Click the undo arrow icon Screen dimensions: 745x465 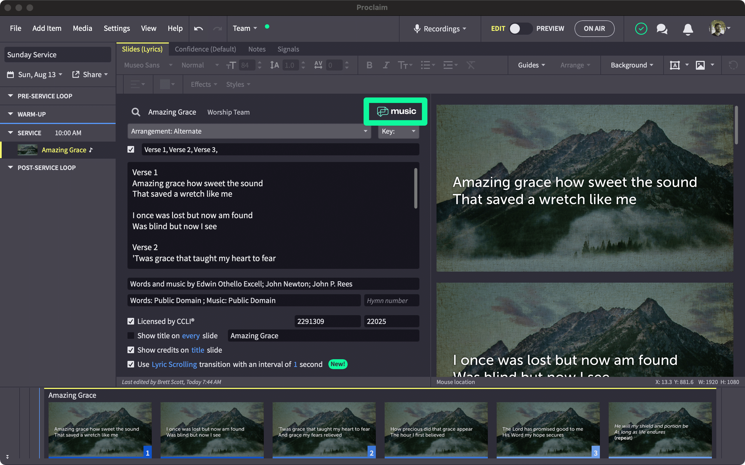tap(198, 29)
